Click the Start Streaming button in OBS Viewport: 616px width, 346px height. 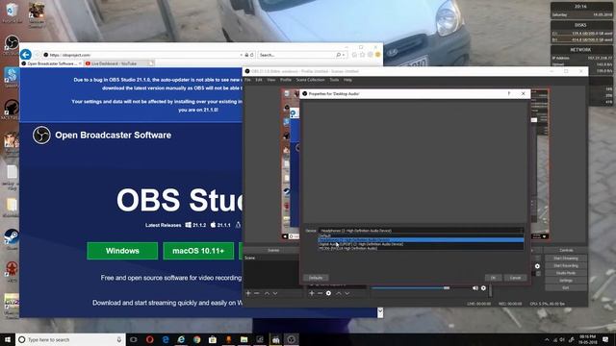tap(566, 259)
